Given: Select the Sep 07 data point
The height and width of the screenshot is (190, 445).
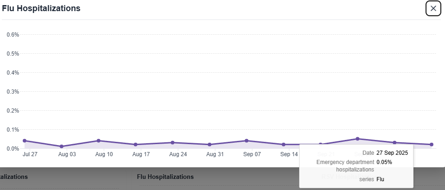Looking at the screenshot, I should (x=246, y=140).
